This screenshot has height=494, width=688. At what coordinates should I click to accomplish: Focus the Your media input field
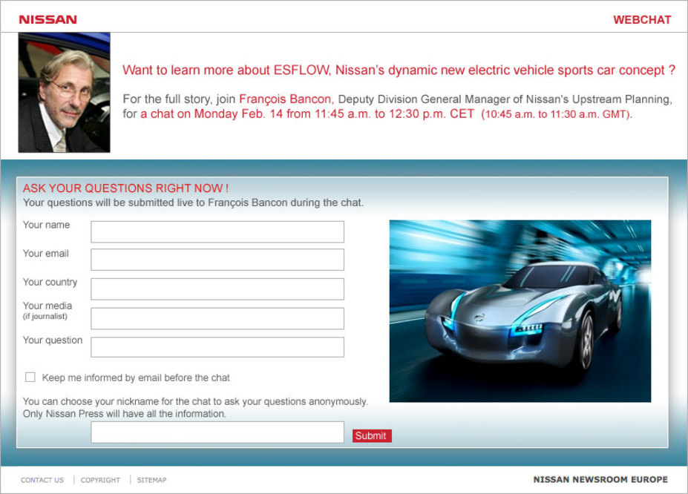click(x=217, y=319)
